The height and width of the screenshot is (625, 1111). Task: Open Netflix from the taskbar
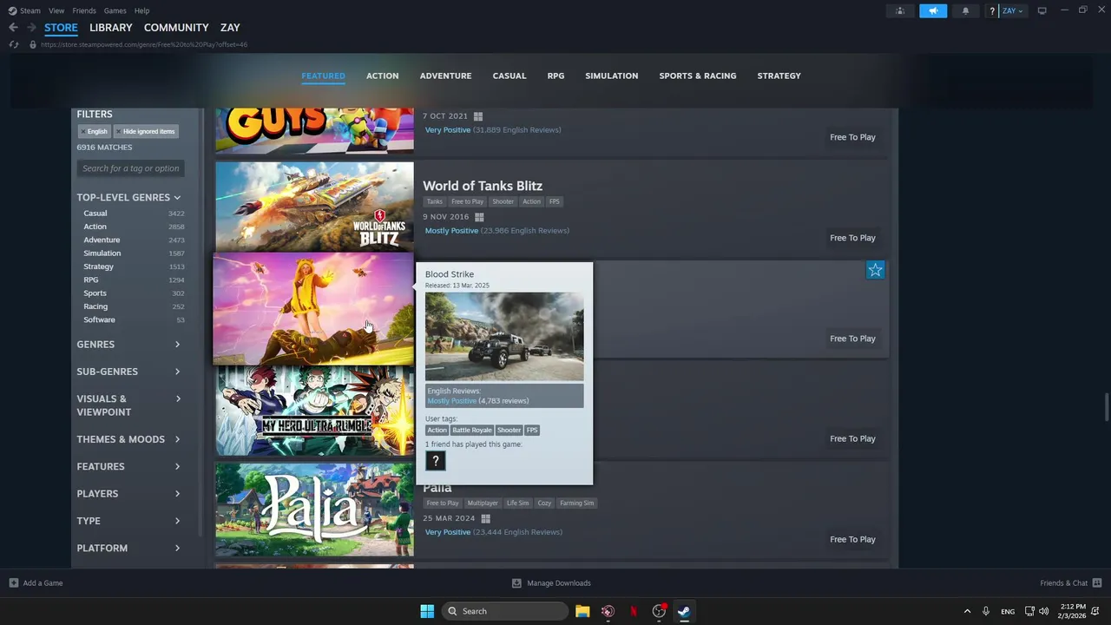pyautogui.click(x=634, y=611)
